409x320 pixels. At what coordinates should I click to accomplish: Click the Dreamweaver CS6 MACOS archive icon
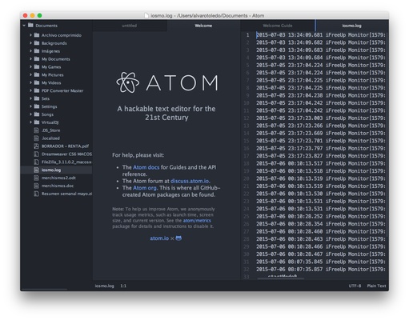click(x=36, y=154)
